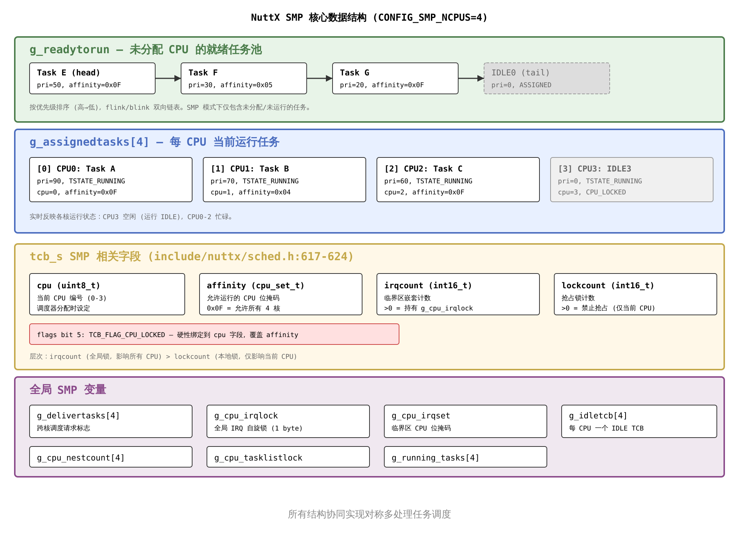Select the irqcount (int16_t) field box
Image resolution: width=739 pixels, height=547 pixels.
(458, 294)
